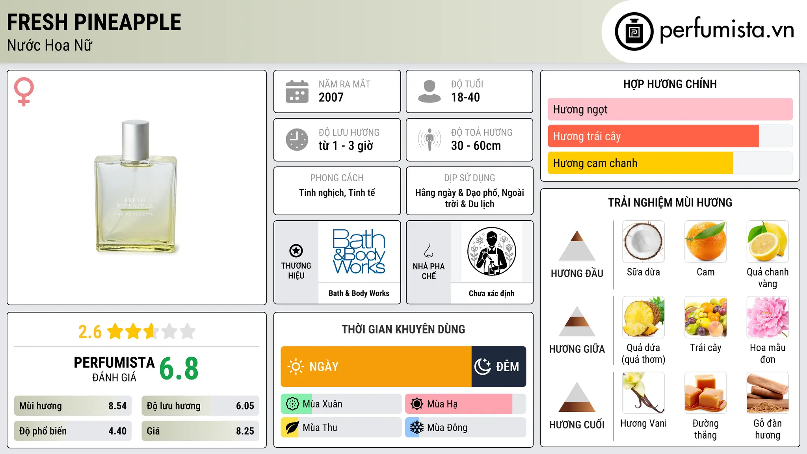807x454 pixels.
Task: Open the Đường thắng caramel note image
Action: pos(706,393)
